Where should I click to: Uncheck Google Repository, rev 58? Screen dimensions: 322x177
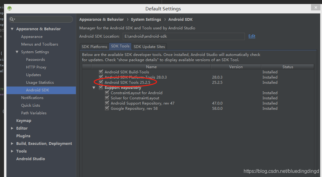[107, 108]
